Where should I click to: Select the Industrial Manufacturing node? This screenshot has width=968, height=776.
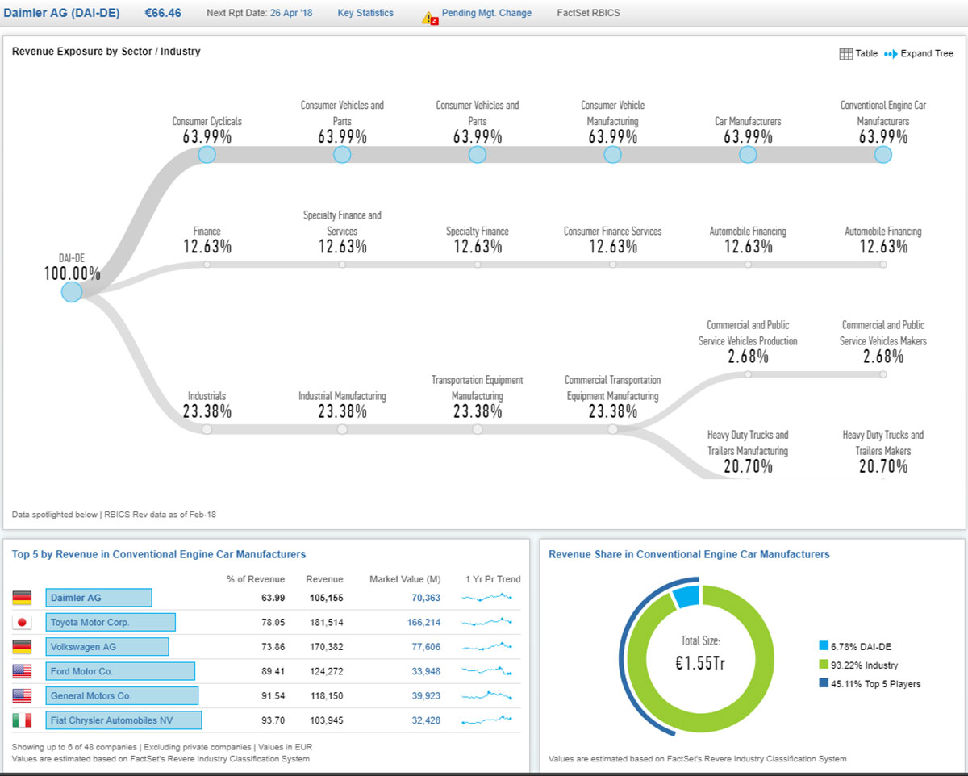pyautogui.click(x=342, y=429)
